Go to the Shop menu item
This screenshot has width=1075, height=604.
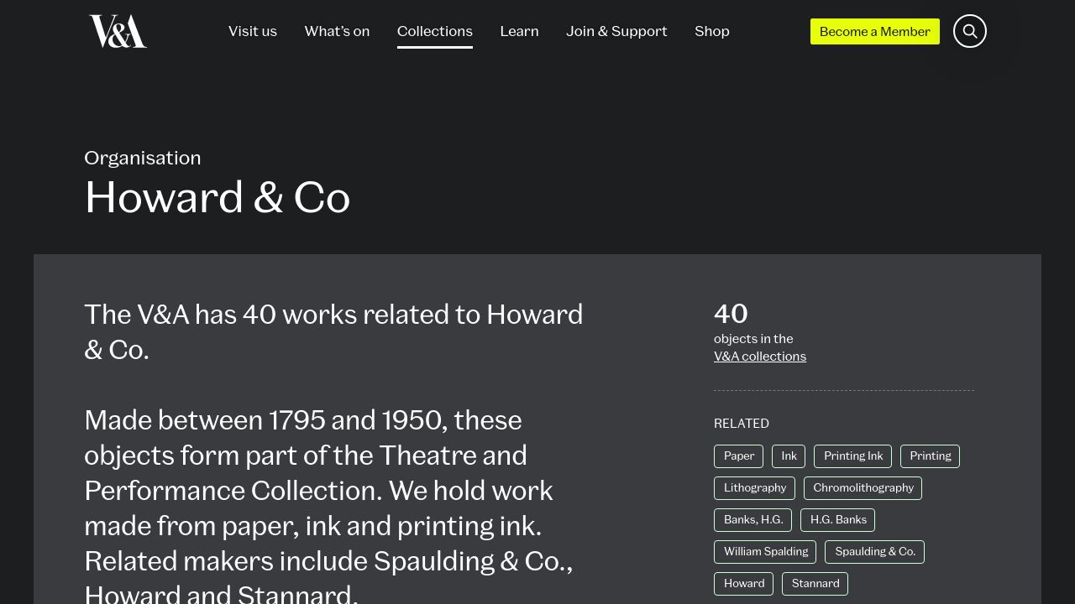[x=712, y=31]
